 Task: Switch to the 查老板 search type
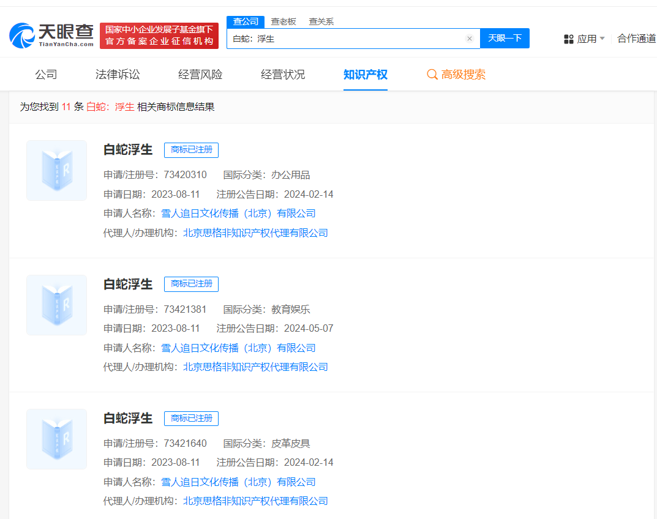(283, 21)
